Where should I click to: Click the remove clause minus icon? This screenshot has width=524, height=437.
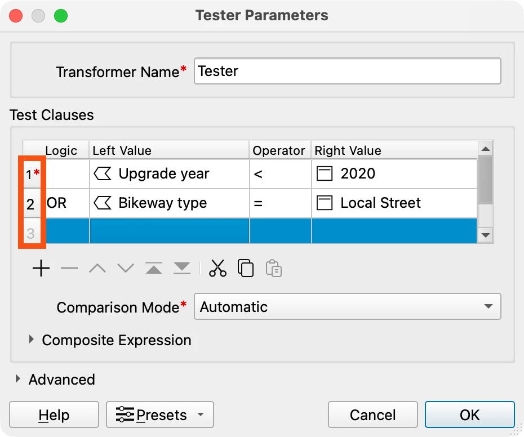[x=69, y=268]
